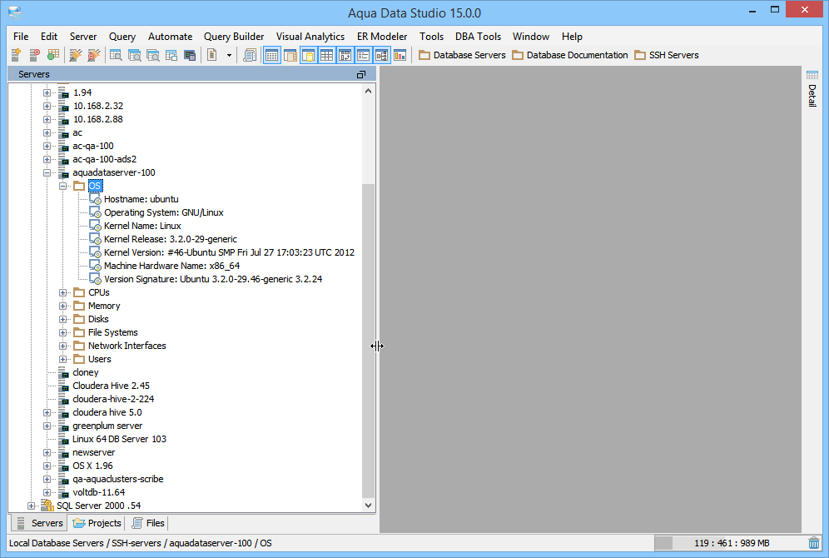Expand the Disks folder
Viewport: 829px width, 558px height.
tap(63, 319)
